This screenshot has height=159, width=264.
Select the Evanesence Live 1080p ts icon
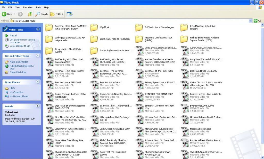pos(184,108)
